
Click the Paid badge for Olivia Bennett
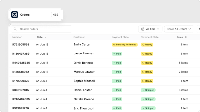point(117,63)
